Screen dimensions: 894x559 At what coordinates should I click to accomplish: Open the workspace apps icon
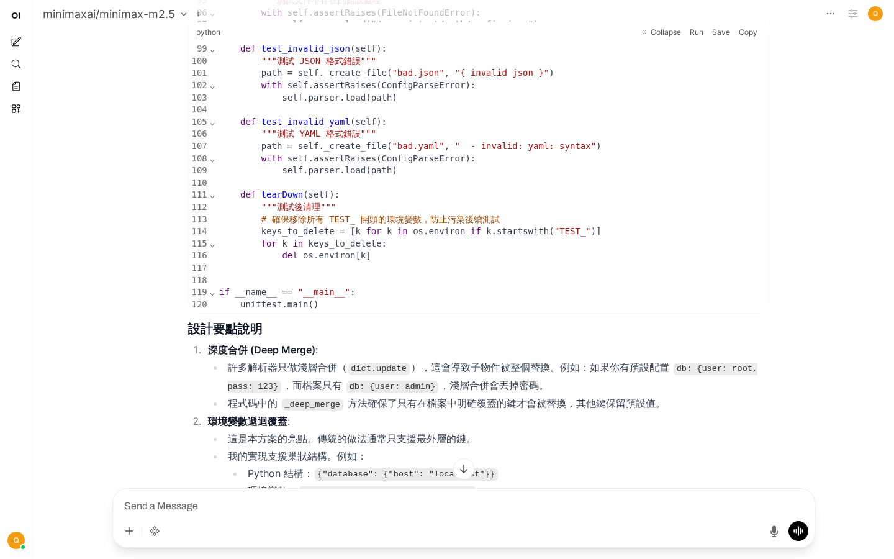[16, 109]
